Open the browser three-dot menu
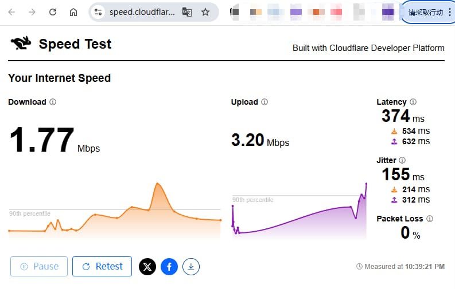Image resolution: width=455 pixels, height=289 pixels. point(449,12)
